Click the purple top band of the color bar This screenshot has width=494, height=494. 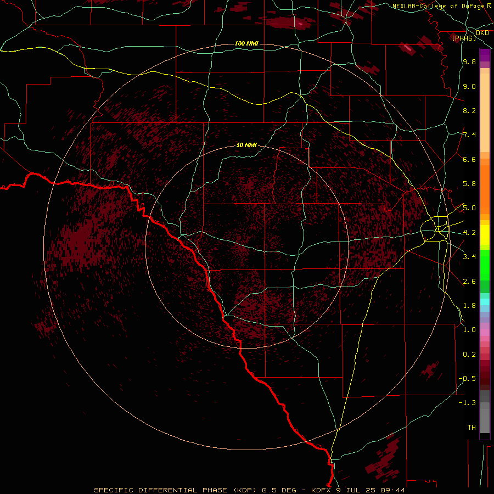tap(485, 55)
